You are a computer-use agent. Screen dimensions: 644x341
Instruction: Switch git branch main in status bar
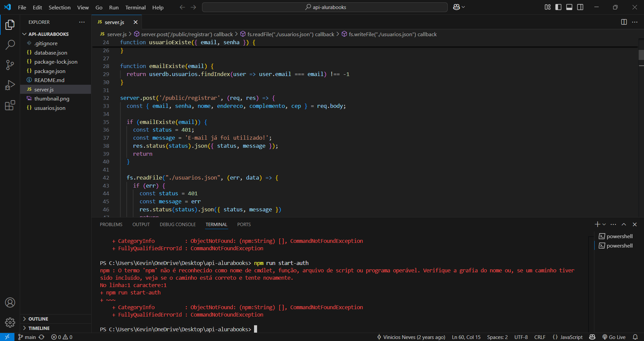[27, 337]
